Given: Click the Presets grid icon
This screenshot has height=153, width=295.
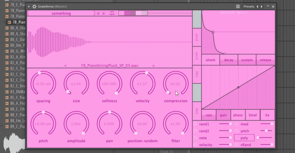Looking at the screenshot, I should (x=237, y=6).
